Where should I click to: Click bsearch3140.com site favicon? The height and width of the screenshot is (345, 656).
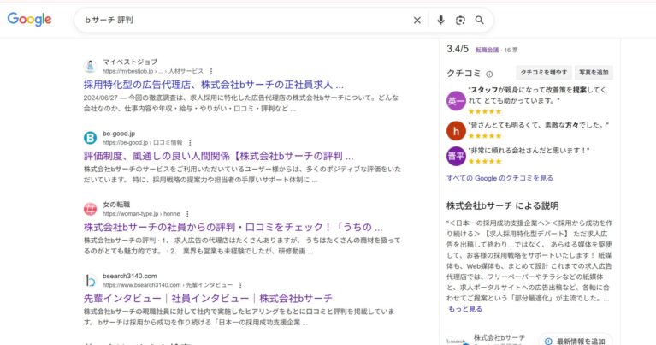[90, 280]
